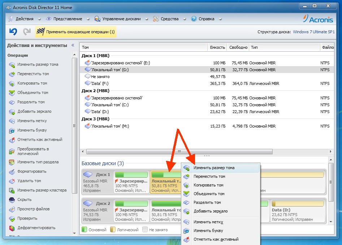
Task: Click 'Дефрагментировать' icon in the sidebar
Action: (x=12, y=228)
